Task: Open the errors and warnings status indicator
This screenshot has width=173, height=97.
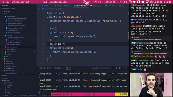Action: [16, 96]
